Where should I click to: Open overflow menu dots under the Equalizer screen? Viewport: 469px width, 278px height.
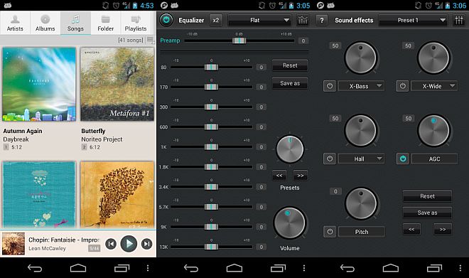[304, 268]
